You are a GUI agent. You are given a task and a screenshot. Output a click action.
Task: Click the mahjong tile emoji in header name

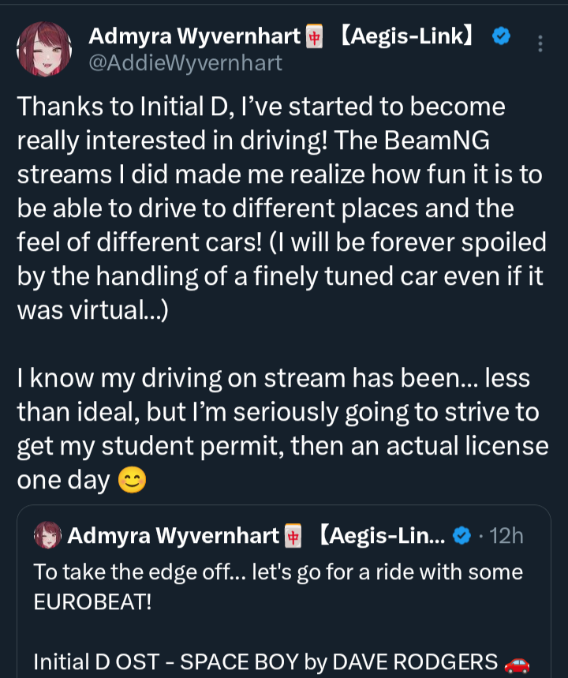pyautogui.click(x=315, y=36)
